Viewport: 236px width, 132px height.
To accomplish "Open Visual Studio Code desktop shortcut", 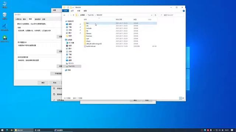I will pos(4,27).
